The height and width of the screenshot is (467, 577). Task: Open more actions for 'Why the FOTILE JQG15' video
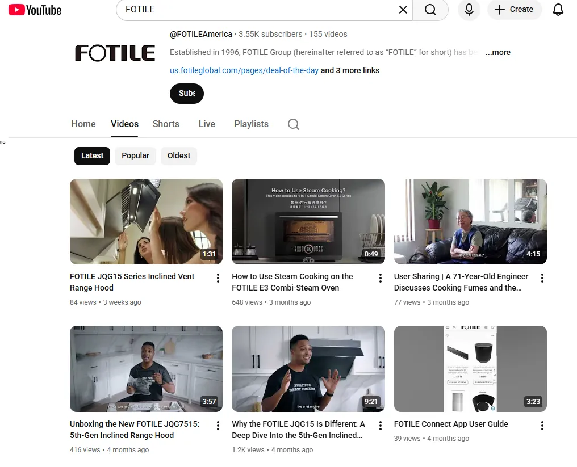[x=380, y=426]
